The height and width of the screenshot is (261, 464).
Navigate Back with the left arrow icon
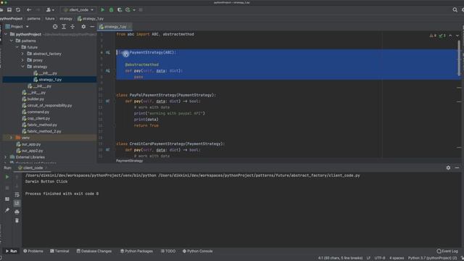(x=29, y=9)
